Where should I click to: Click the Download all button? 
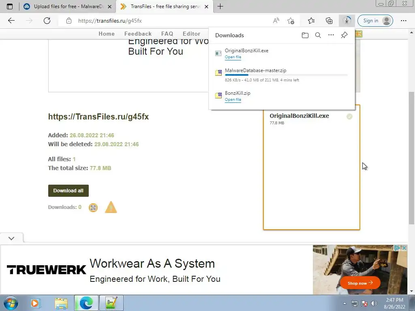click(x=68, y=191)
